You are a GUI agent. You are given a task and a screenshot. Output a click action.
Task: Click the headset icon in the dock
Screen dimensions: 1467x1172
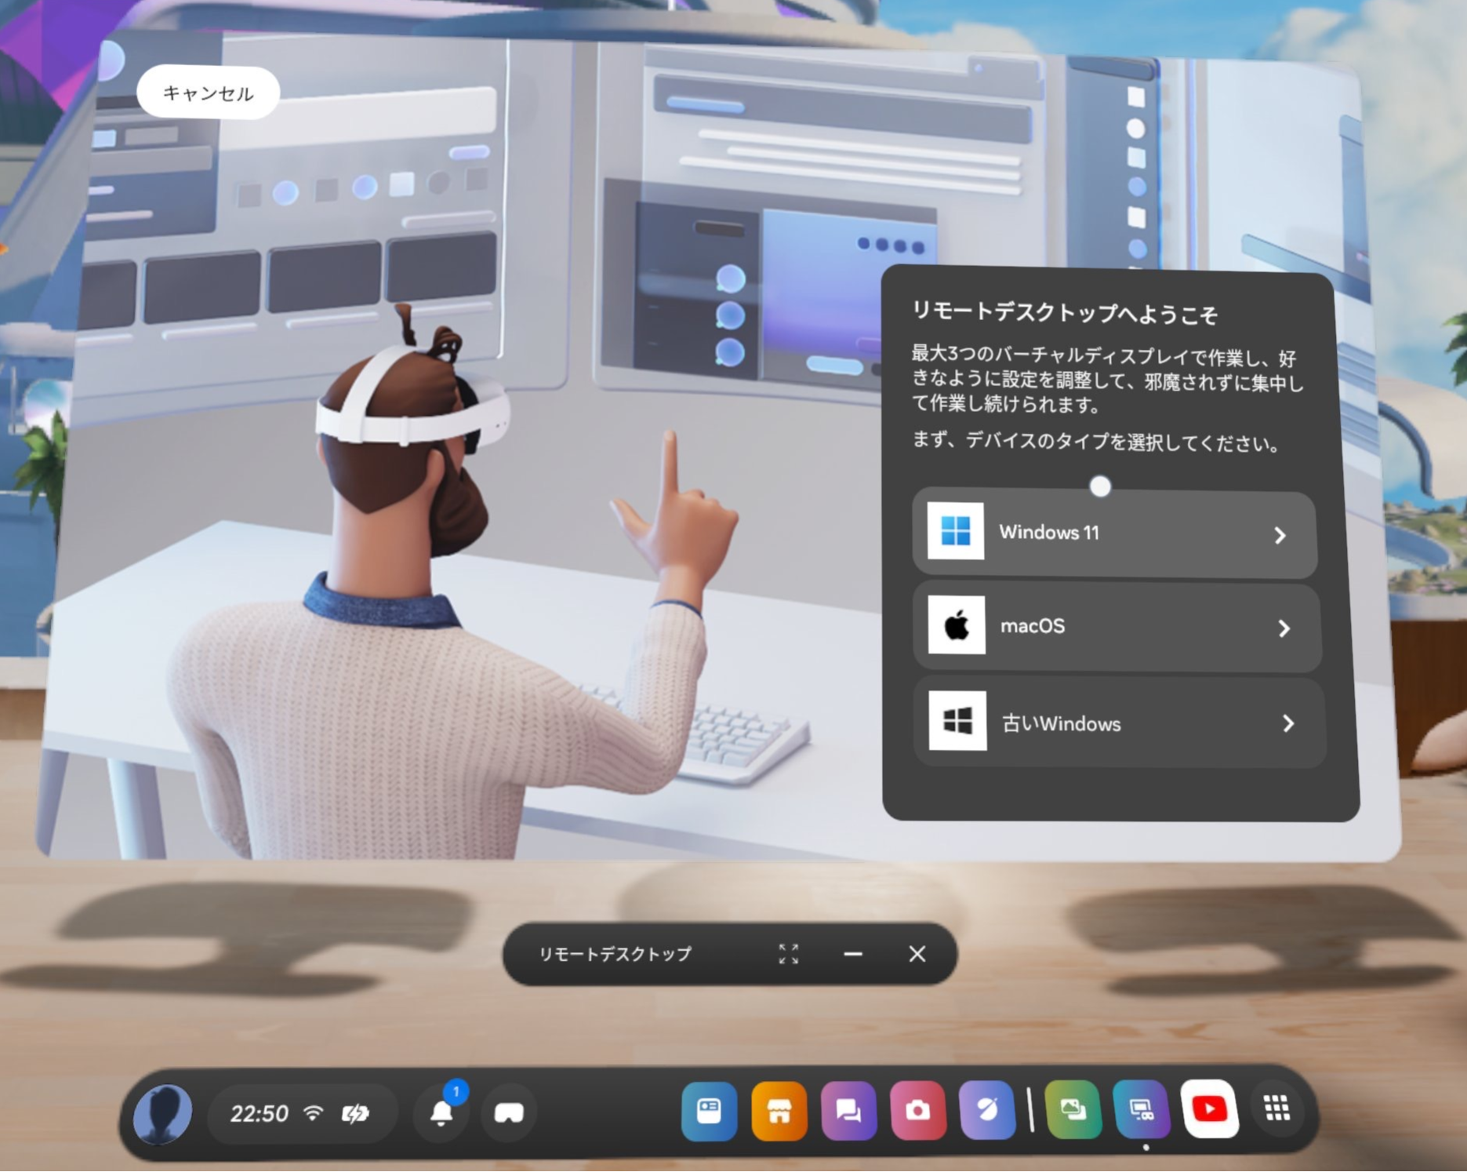509,1112
